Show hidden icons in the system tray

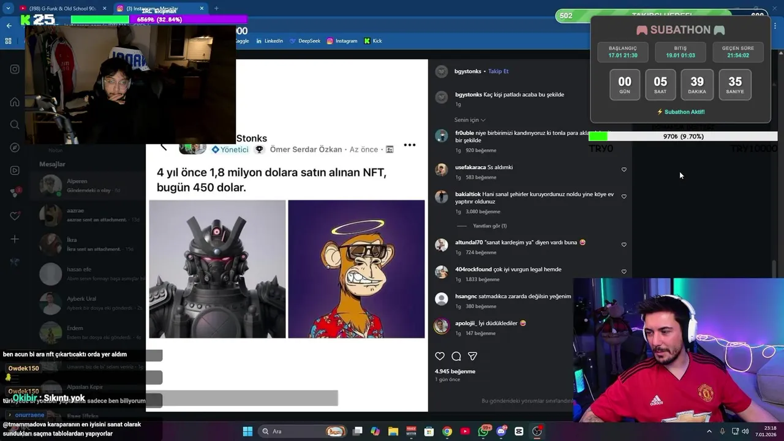[x=709, y=431]
